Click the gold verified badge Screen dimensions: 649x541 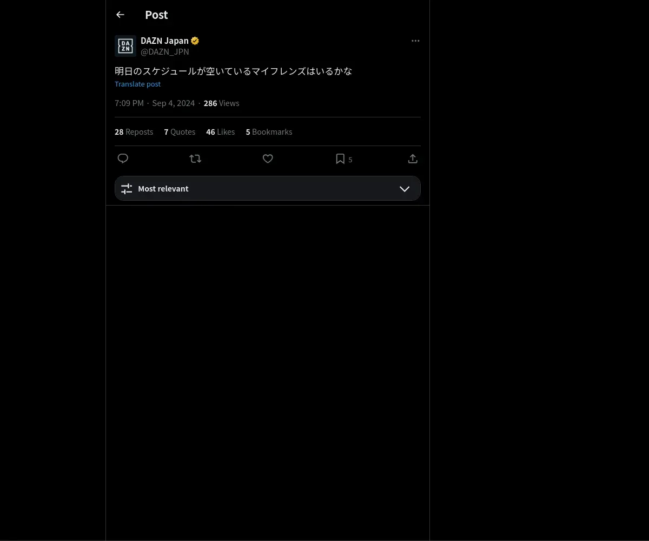pos(195,41)
